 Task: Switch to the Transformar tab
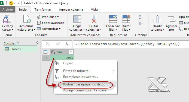coord(43,9)
